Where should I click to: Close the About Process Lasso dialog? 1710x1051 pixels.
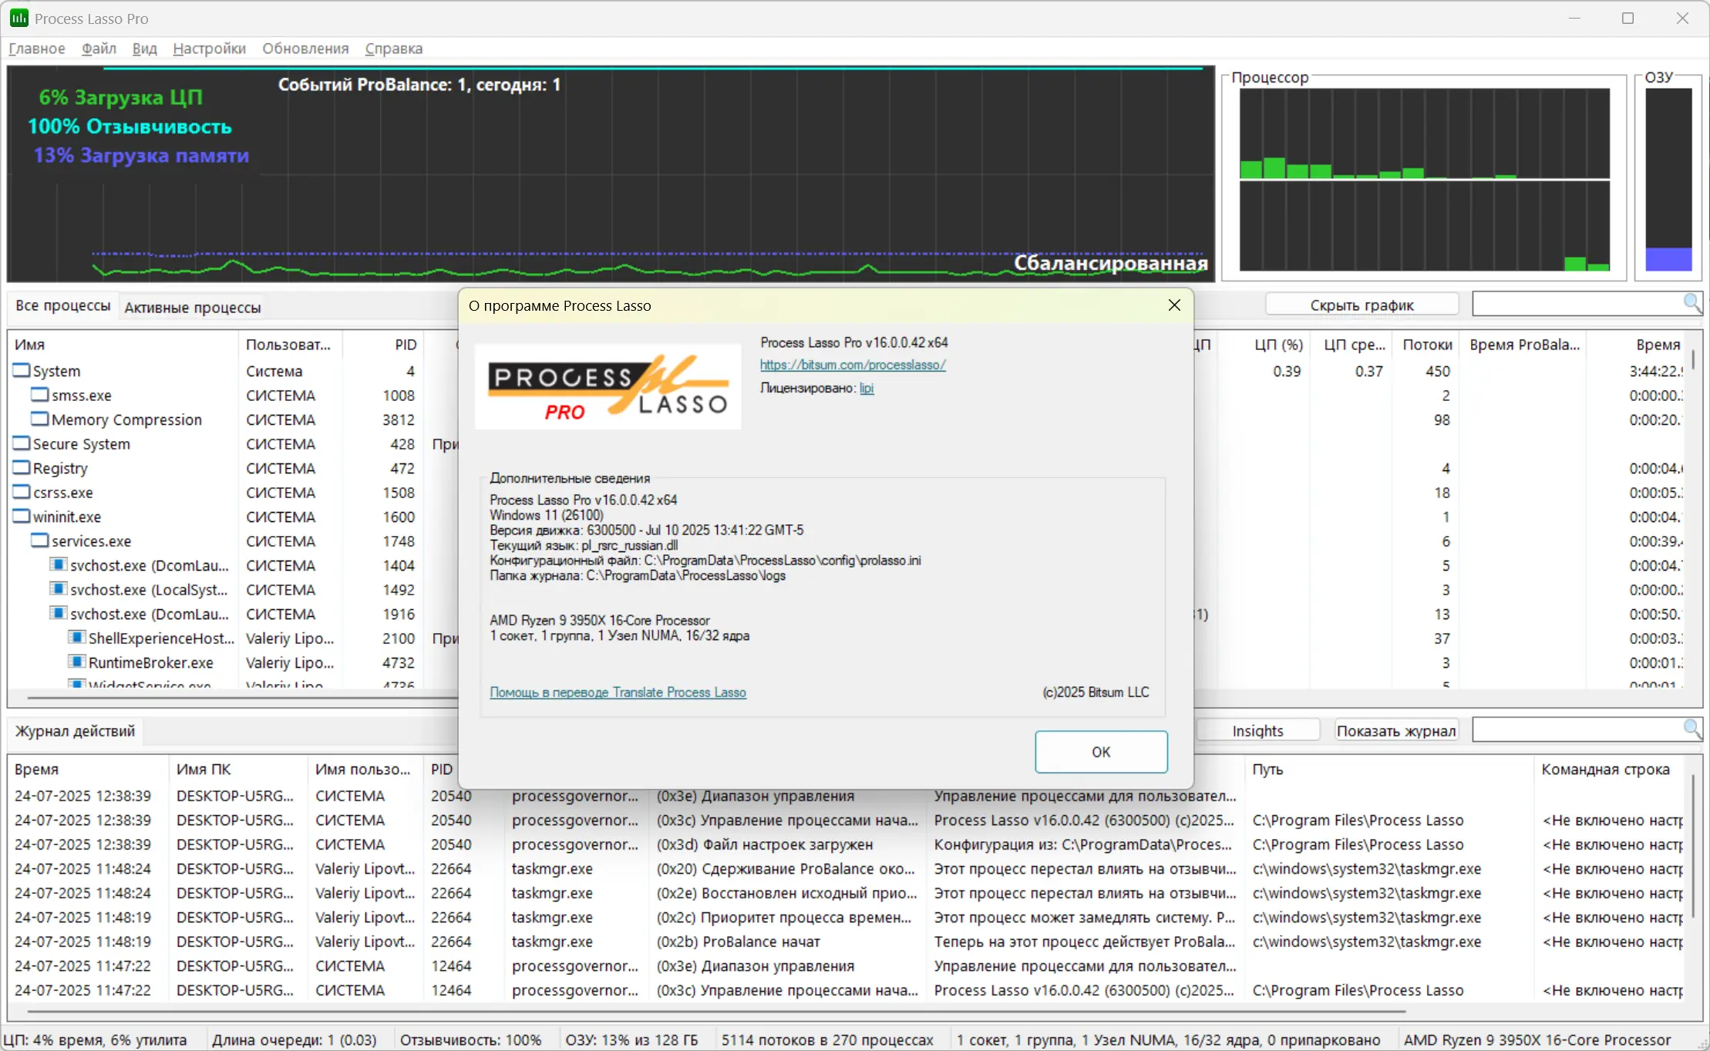(1174, 305)
